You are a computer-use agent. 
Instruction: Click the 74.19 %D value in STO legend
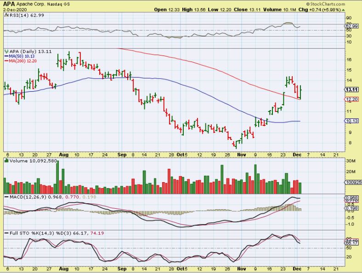97,233
